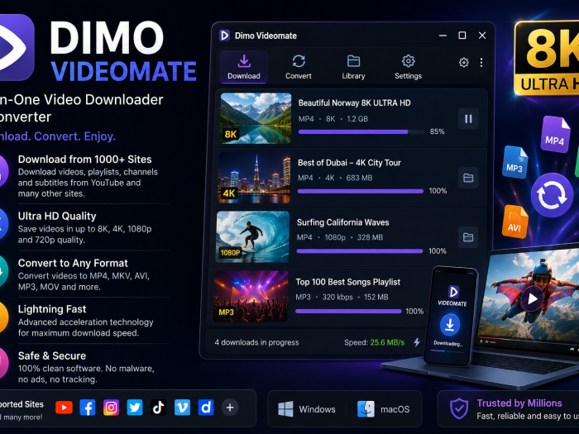Maximize the Dimo Videomate window
The image size is (579, 434).
[462, 36]
